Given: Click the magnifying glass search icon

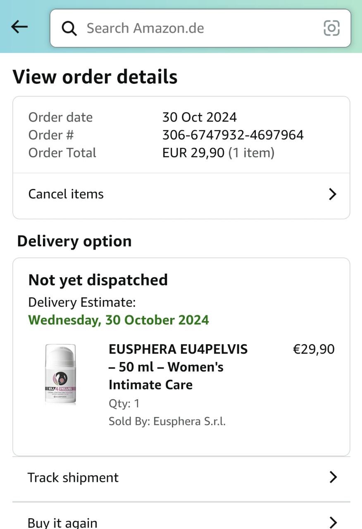Looking at the screenshot, I should [69, 29].
